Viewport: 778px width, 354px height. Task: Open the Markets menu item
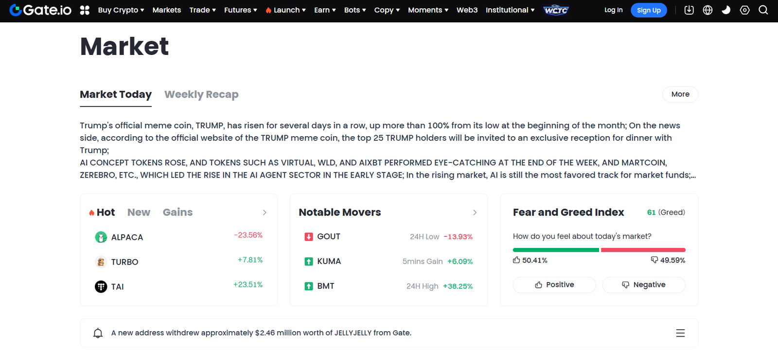click(167, 10)
